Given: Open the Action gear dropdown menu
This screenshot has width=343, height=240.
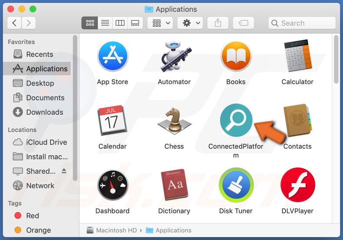Looking at the screenshot, I should tap(192, 23).
